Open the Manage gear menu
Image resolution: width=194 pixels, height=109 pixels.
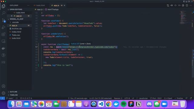point(3,93)
